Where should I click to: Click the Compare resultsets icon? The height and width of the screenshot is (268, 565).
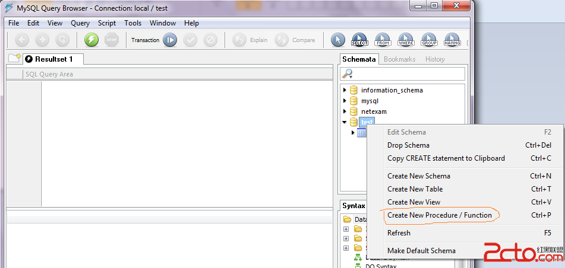click(282, 40)
